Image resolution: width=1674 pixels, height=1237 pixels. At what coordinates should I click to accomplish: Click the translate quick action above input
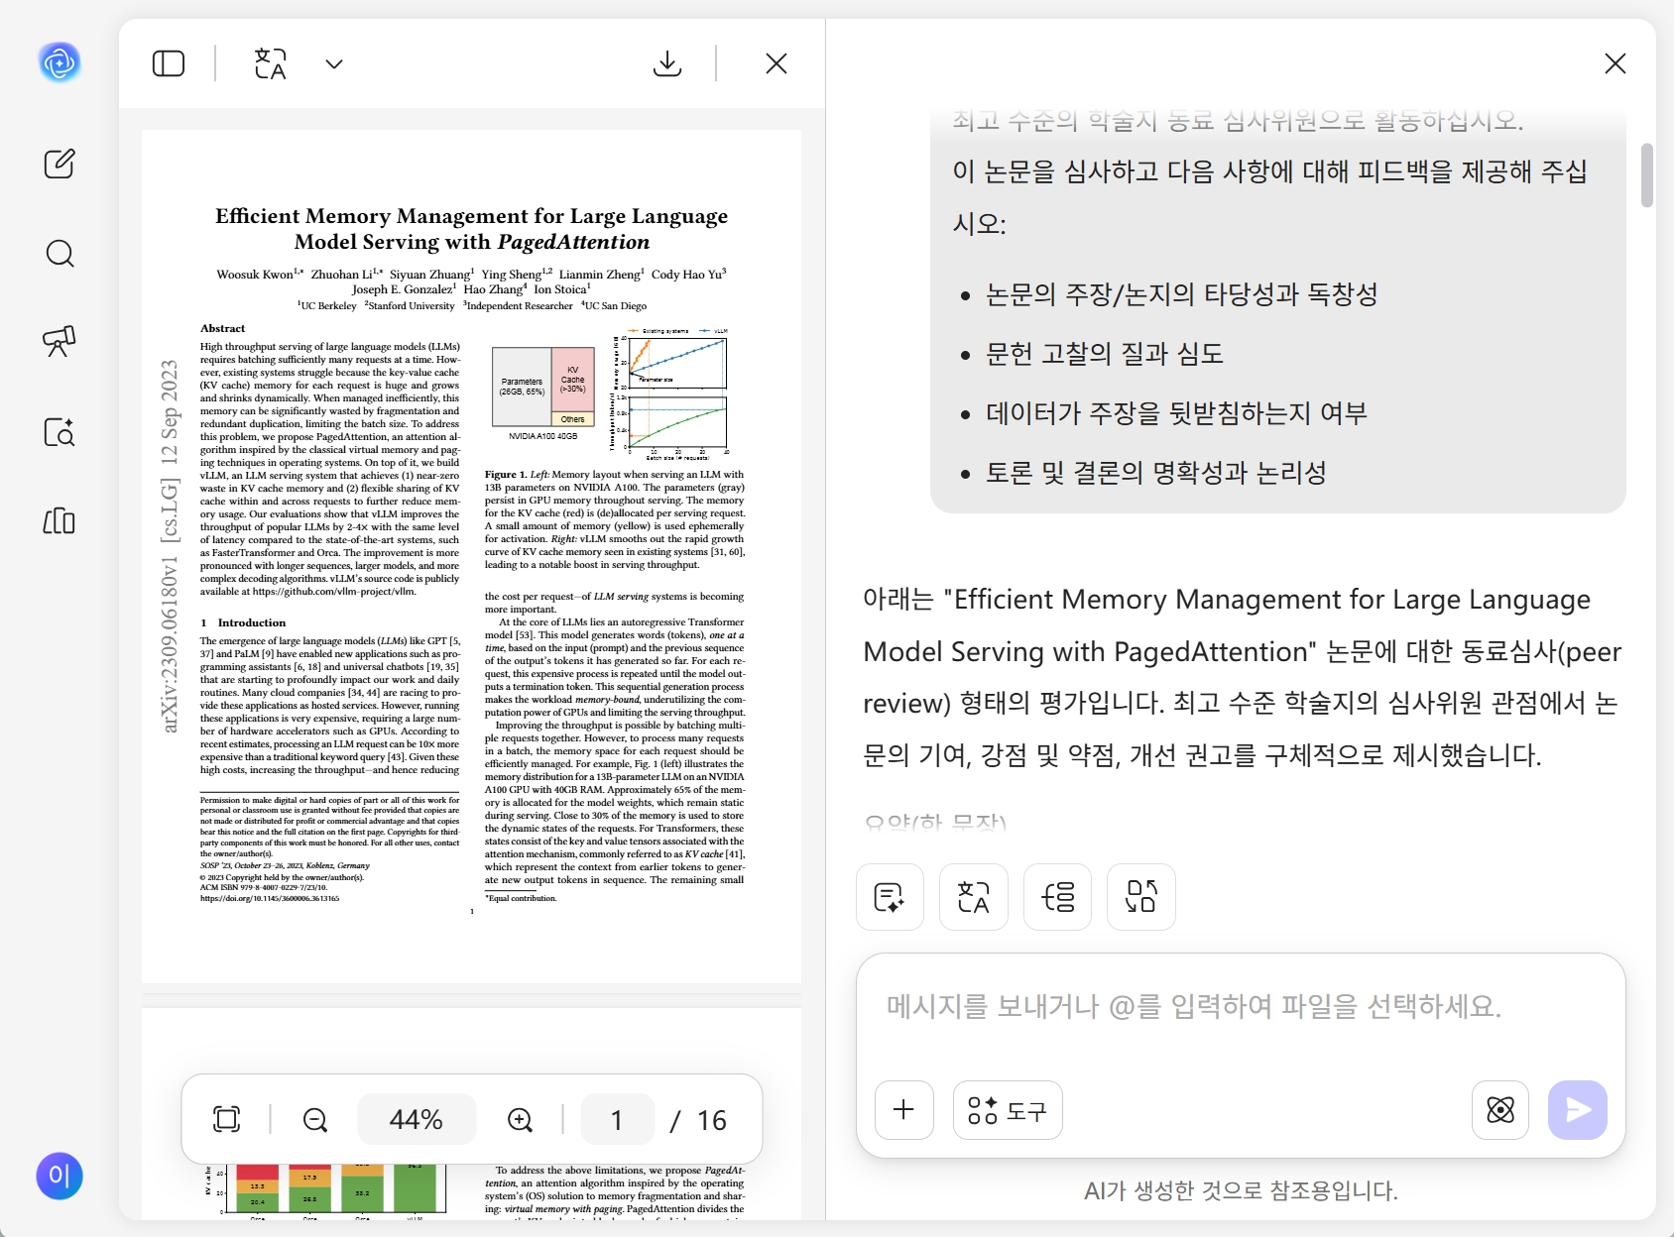click(x=974, y=897)
